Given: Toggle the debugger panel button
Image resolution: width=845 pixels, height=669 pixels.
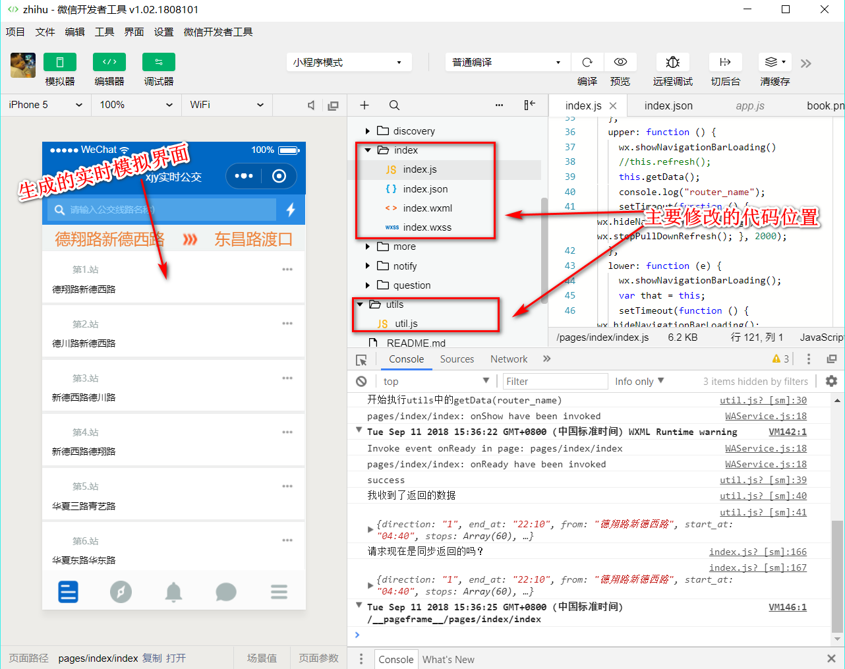Looking at the screenshot, I should (x=159, y=62).
